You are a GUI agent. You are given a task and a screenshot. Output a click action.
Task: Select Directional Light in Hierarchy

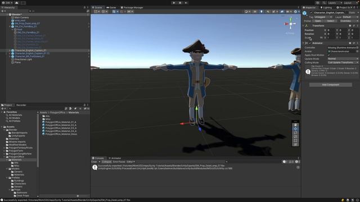tap(23, 59)
